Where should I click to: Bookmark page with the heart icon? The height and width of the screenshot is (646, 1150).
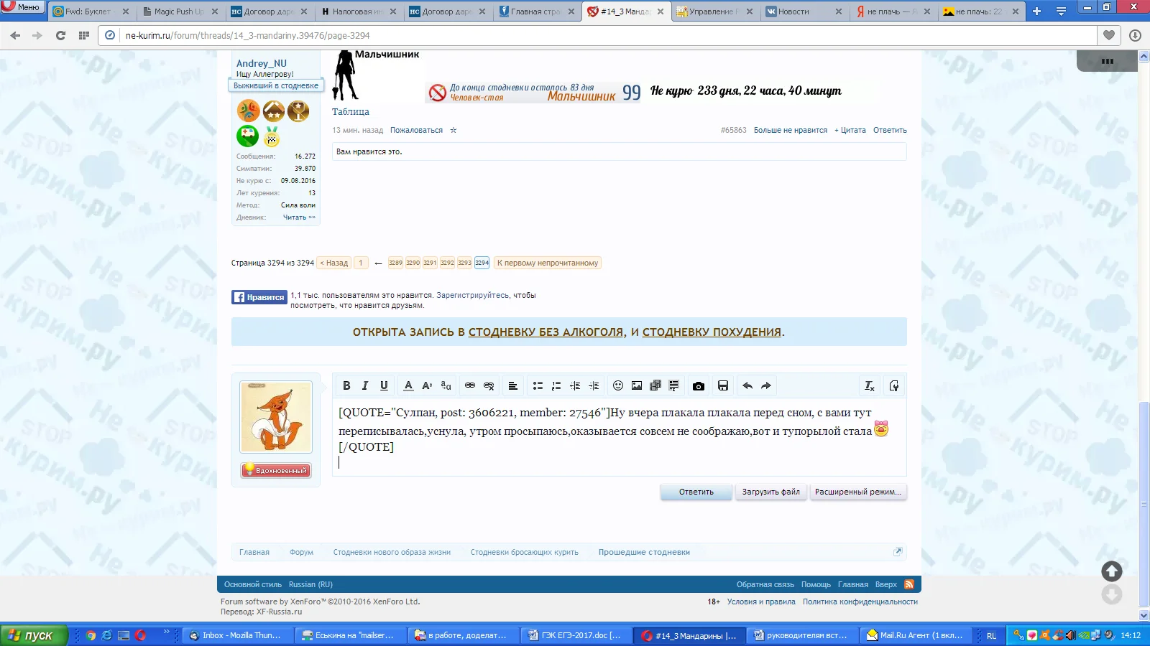click(x=1109, y=35)
